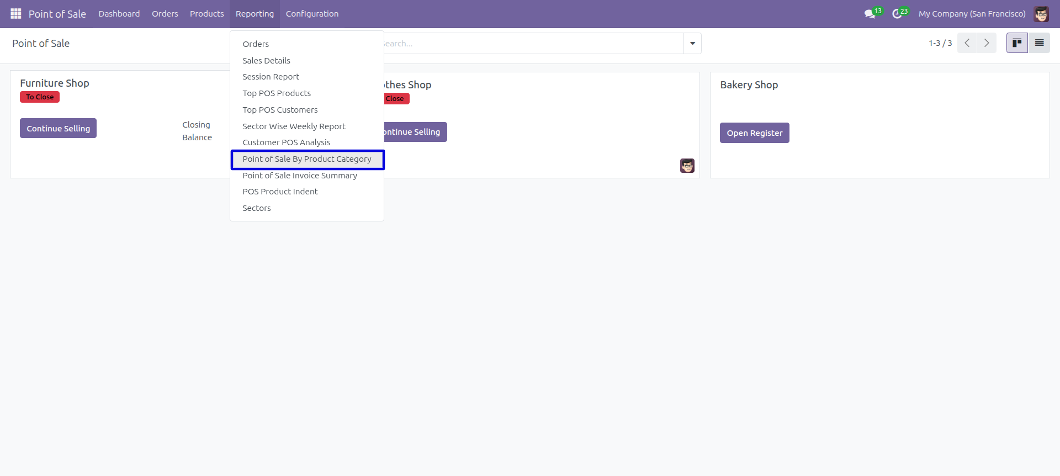Click Open Register on Bakery Shop

point(754,133)
